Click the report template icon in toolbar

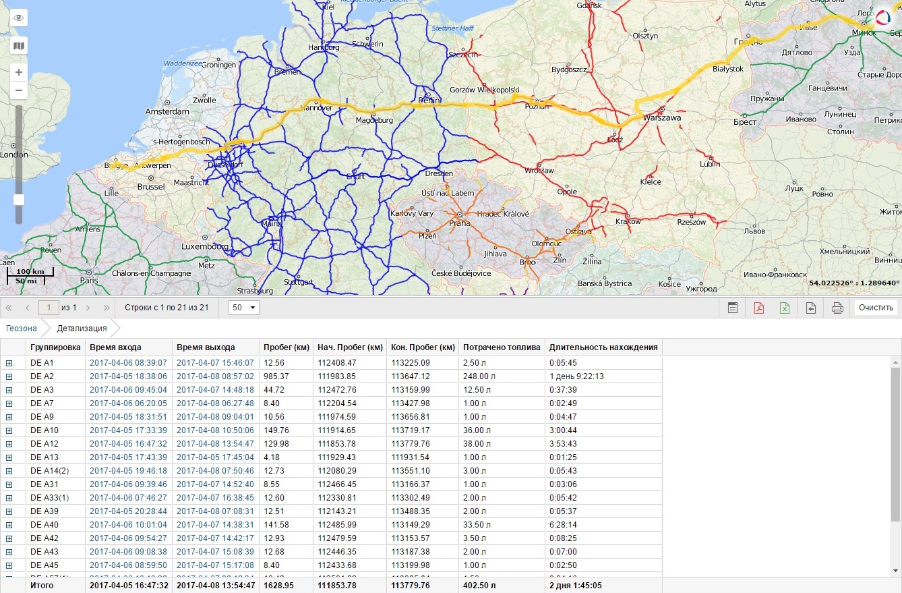click(733, 308)
